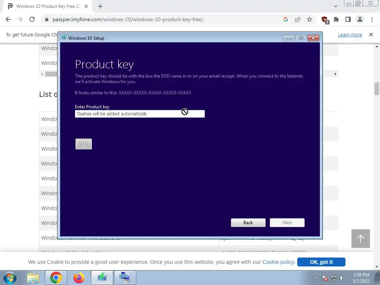
Task: Open the Chrome extensions puzzle icon
Action: pyautogui.click(x=336, y=19)
